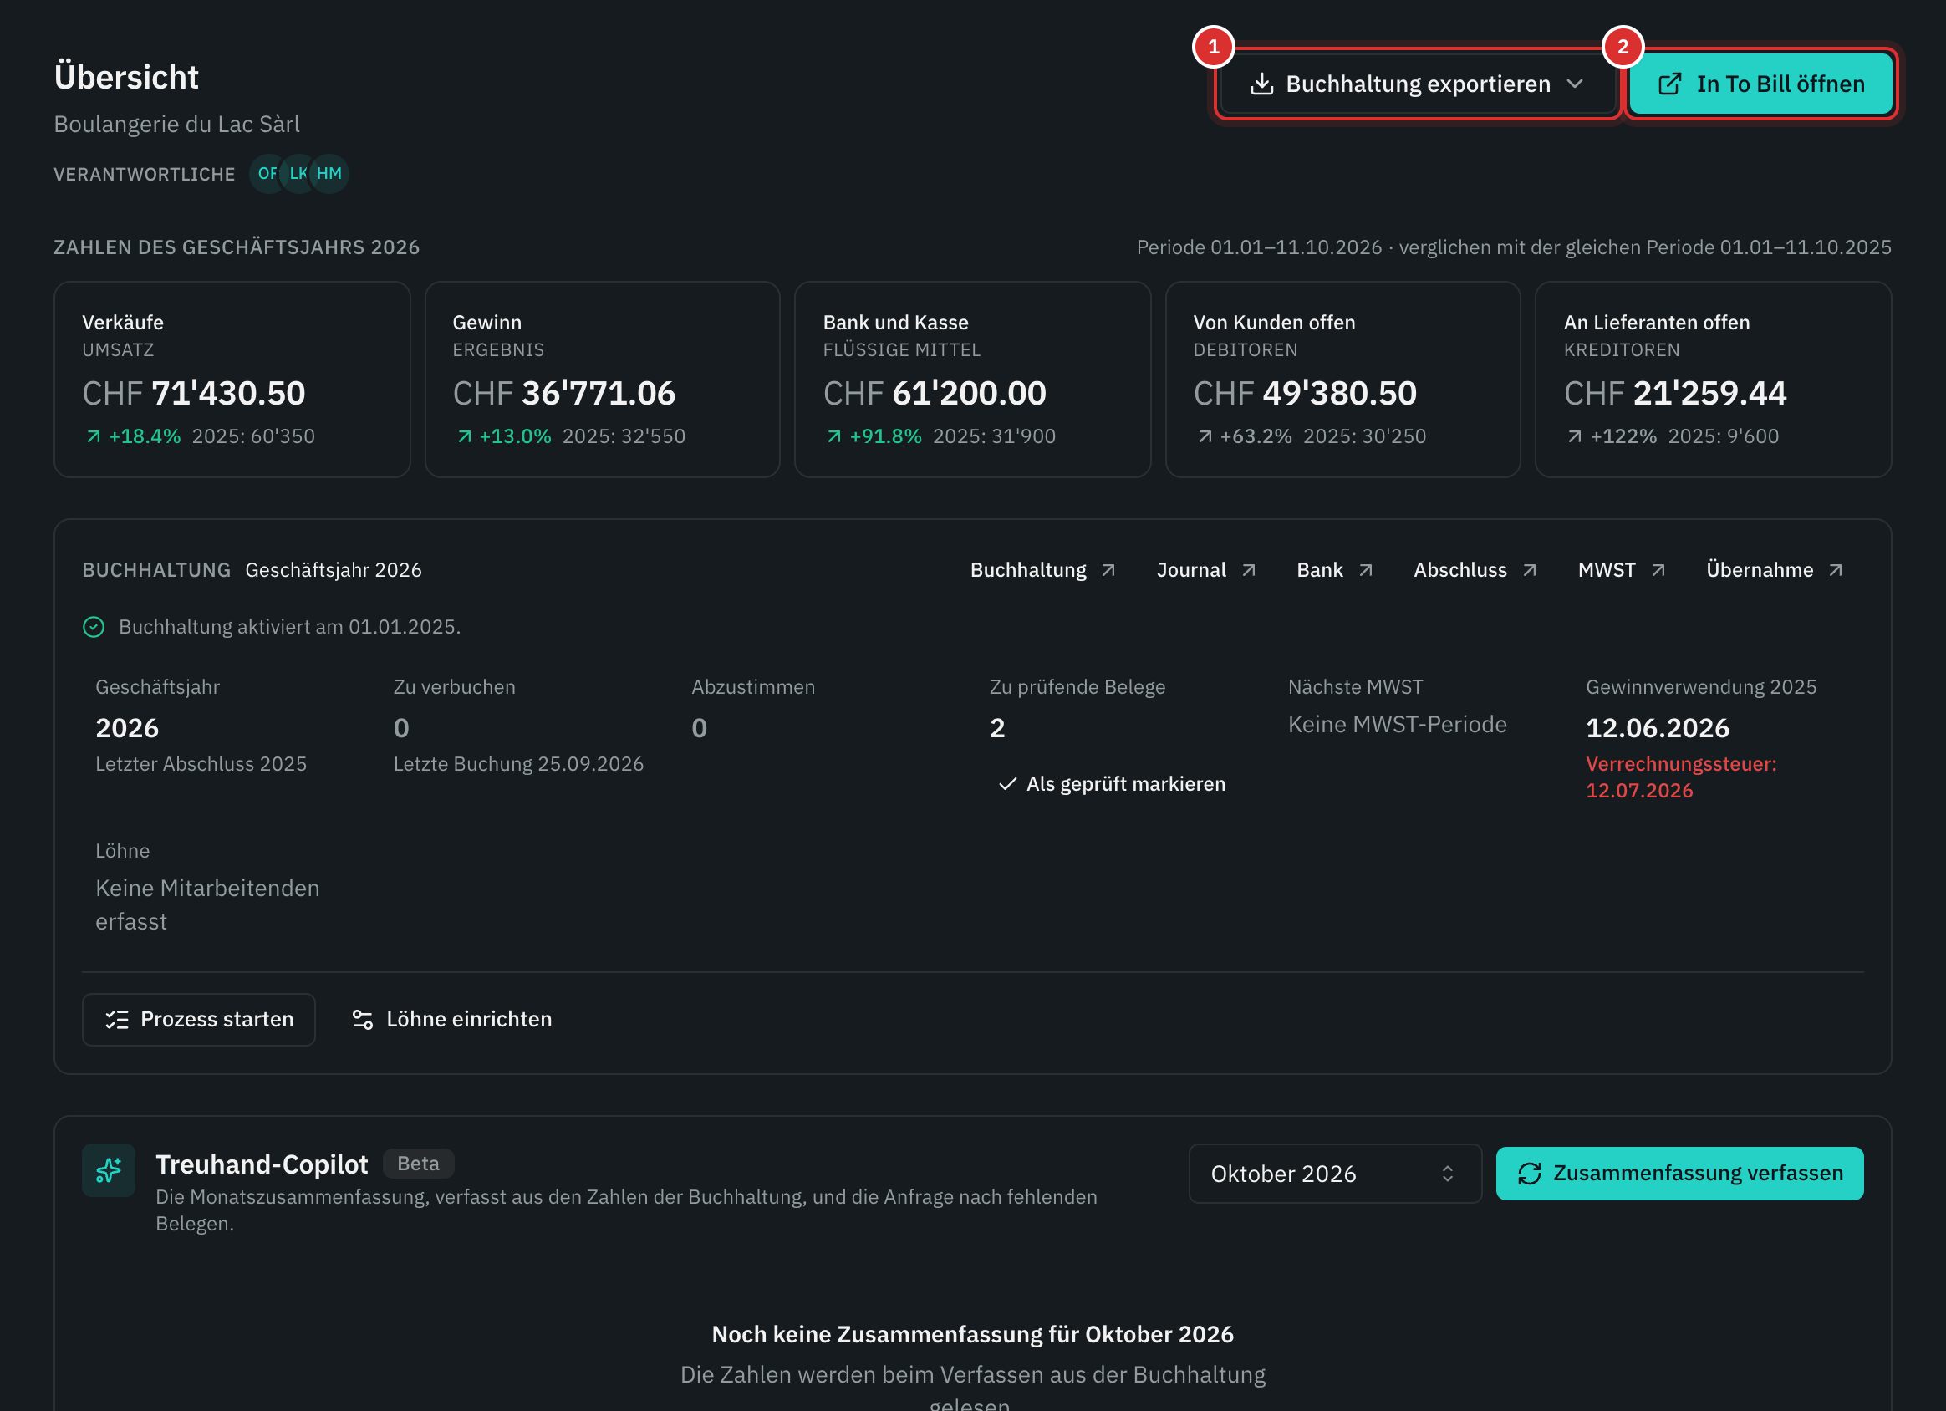Click the checkmark icon of Als geprüft markieren
The image size is (1946, 1411).
click(x=1008, y=784)
